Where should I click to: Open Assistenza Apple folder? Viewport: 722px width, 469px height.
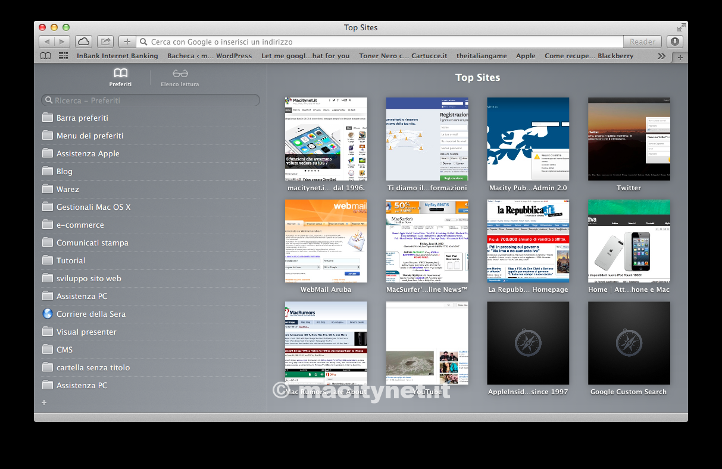click(x=150, y=153)
